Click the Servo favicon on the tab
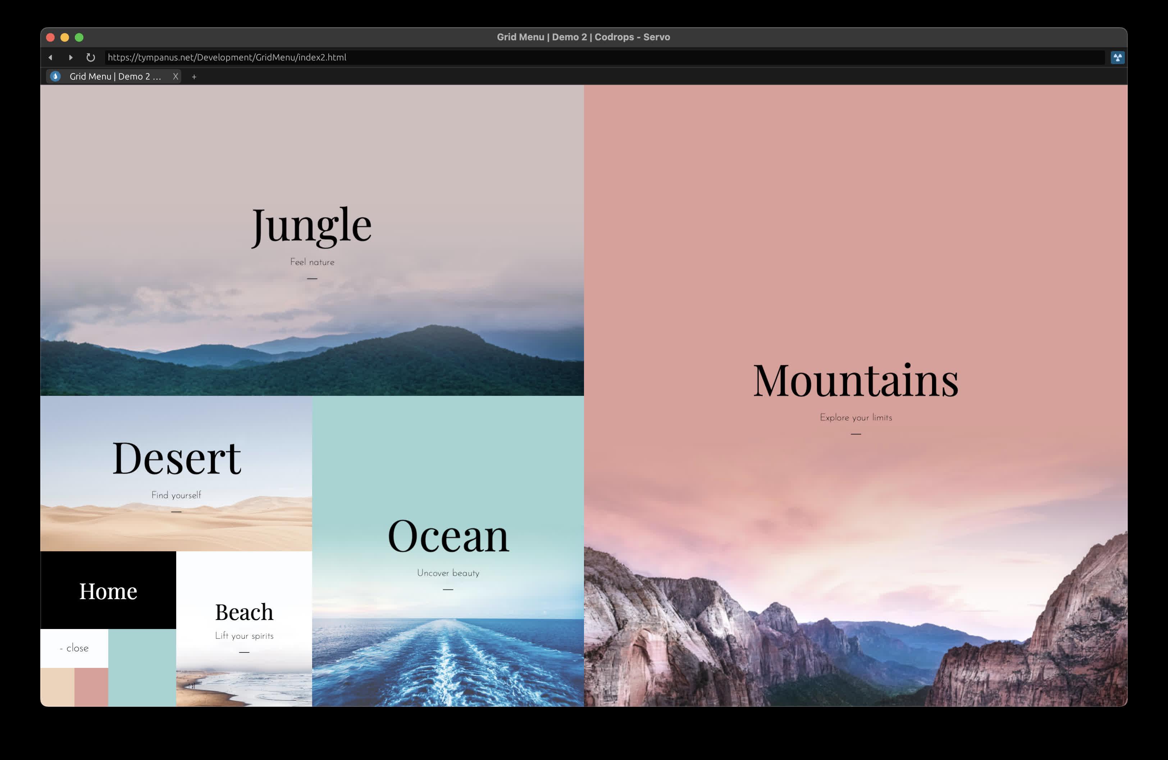The height and width of the screenshot is (760, 1168). click(x=55, y=77)
